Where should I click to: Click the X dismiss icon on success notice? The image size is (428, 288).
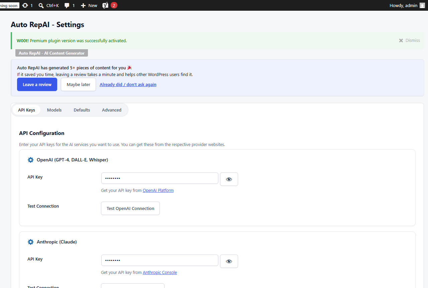point(401,41)
